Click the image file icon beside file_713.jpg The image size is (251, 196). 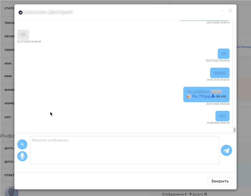pos(189,96)
